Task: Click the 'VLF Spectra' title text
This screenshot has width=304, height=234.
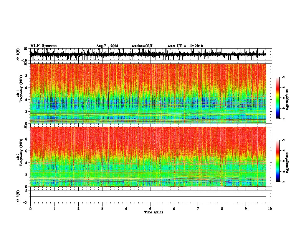Action: pyautogui.click(x=43, y=46)
